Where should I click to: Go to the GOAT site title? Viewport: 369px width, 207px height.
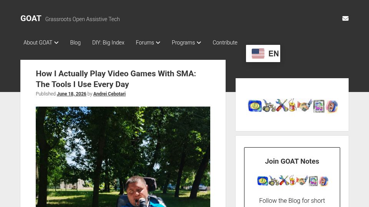[31, 18]
